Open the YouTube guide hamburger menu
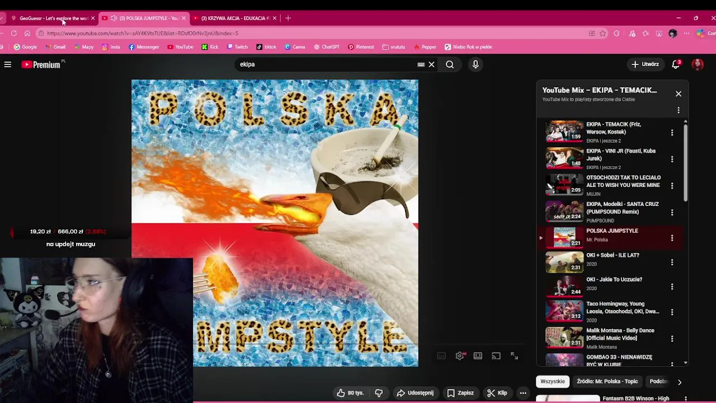 [8, 64]
